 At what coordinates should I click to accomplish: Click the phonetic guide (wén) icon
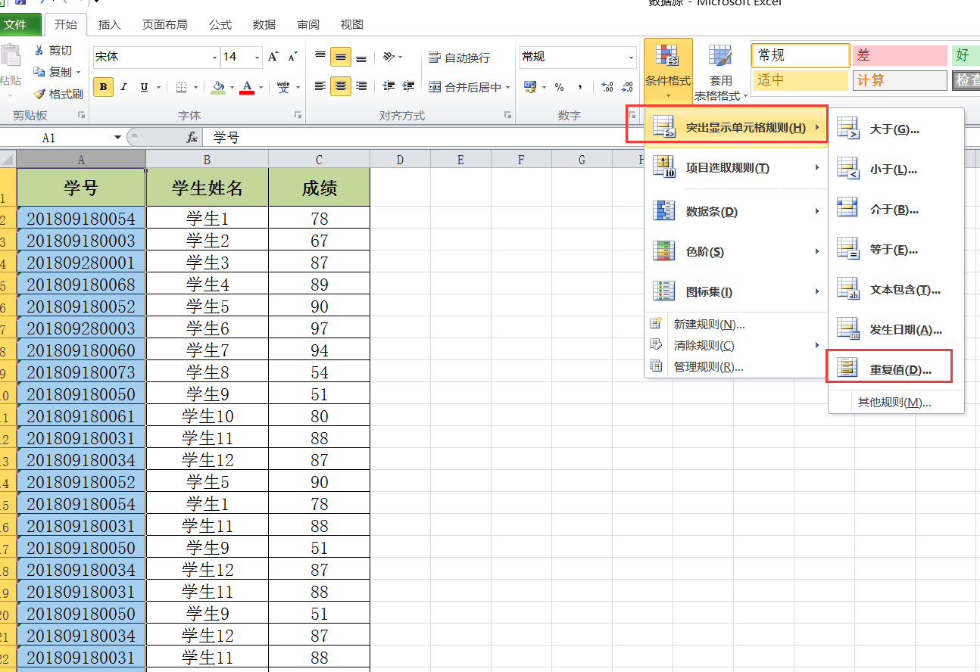[283, 87]
